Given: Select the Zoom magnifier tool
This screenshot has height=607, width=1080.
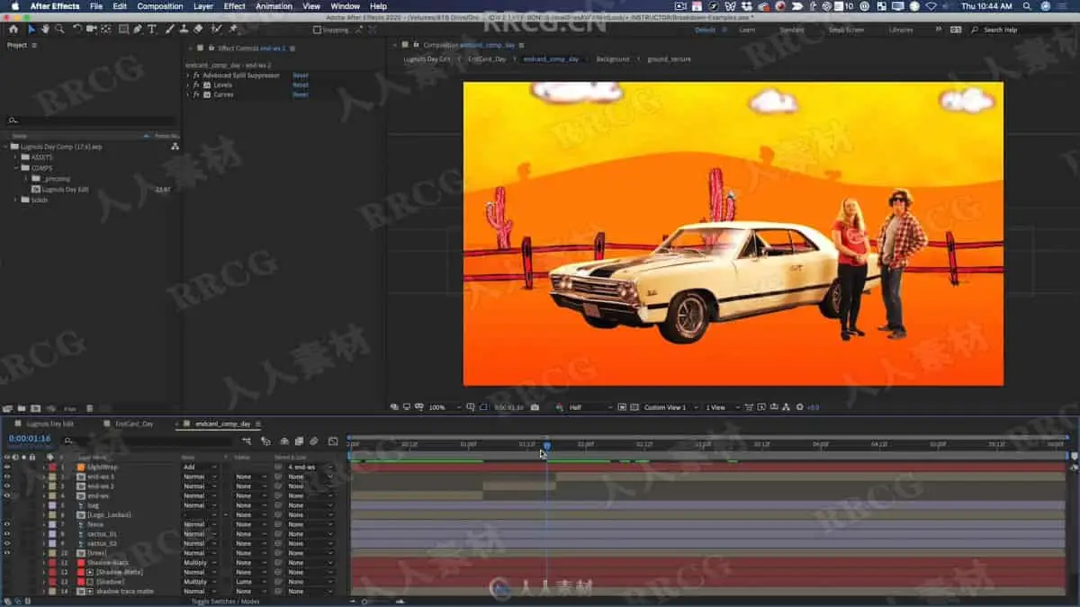Looking at the screenshot, I should tap(59, 29).
